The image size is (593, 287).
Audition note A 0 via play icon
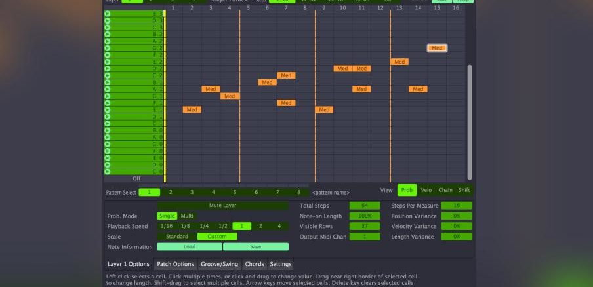coord(108,137)
